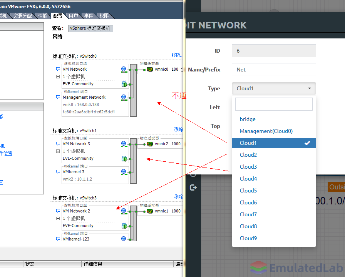Open the 配置 tab
The height and width of the screenshot is (277, 345).
point(58,16)
